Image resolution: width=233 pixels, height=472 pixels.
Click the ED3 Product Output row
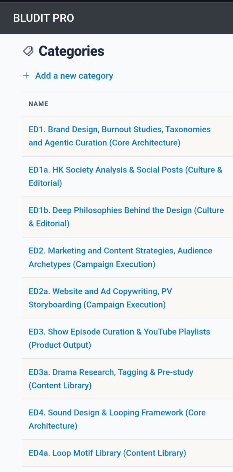[128, 338]
